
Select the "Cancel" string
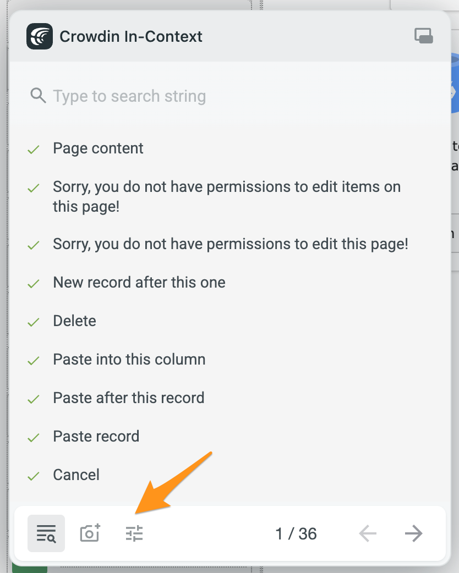[76, 475]
